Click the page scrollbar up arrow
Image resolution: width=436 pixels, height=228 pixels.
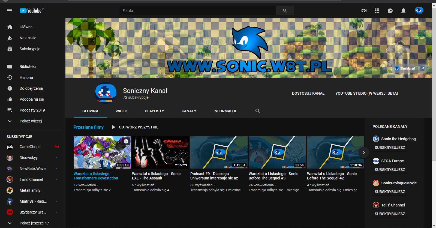click(x=434, y=5)
